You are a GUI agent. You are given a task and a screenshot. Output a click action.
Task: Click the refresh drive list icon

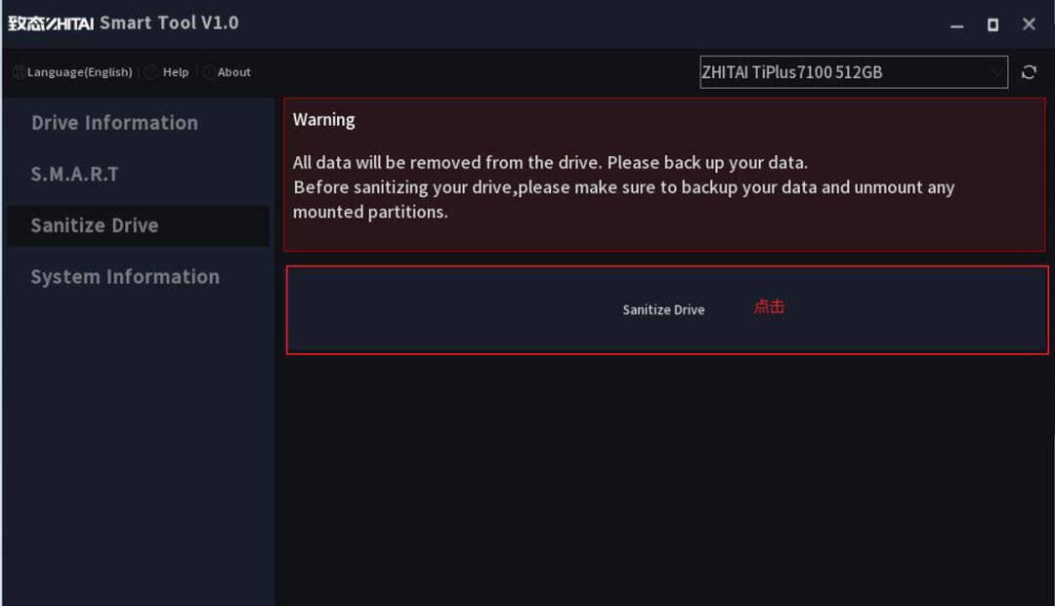click(x=1028, y=72)
